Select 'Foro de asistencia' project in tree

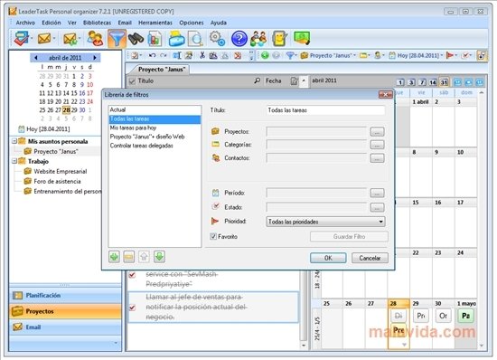point(57,182)
